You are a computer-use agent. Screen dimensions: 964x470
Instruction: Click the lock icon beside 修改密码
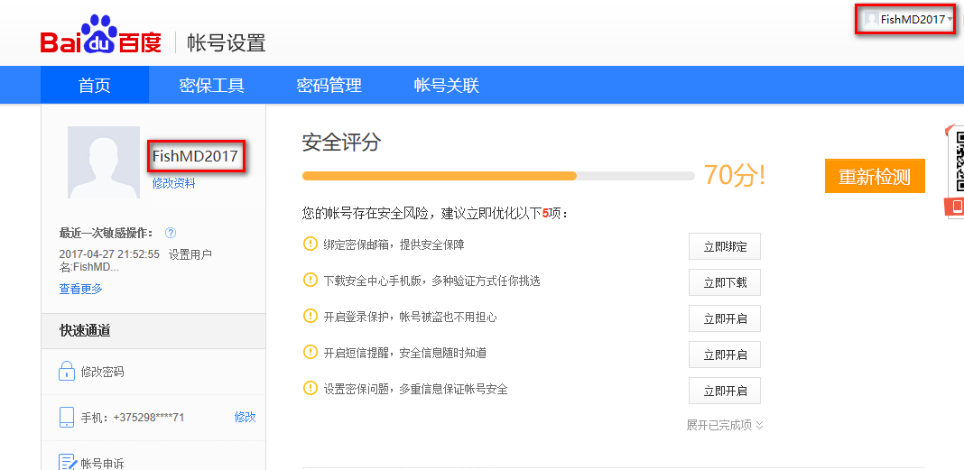pyautogui.click(x=66, y=371)
